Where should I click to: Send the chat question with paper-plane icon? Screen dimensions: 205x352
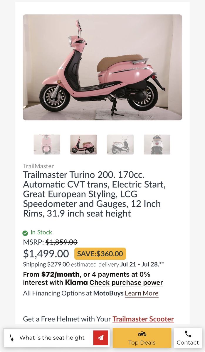(101, 338)
